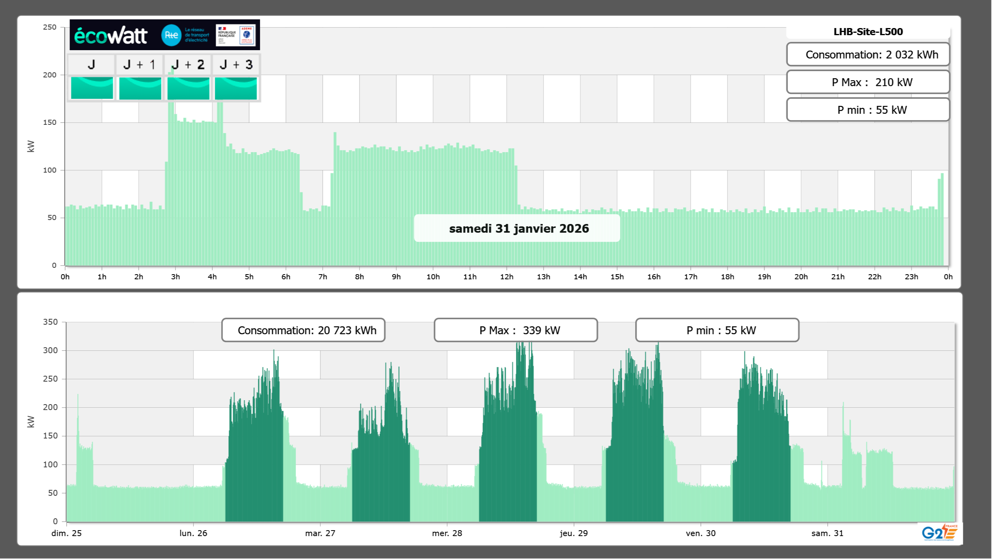Click the top chart P min : 55 kW box
The width and height of the screenshot is (992, 559).
pyautogui.click(x=868, y=110)
